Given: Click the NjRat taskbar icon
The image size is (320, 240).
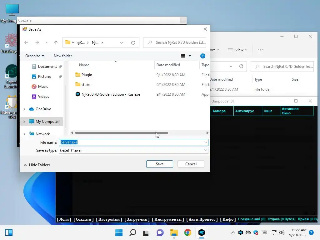Looking at the screenshot, I should click(x=202, y=232).
